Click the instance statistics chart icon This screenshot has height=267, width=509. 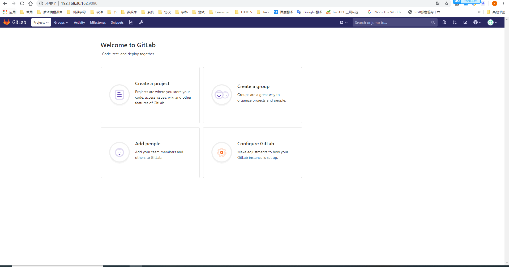131,22
